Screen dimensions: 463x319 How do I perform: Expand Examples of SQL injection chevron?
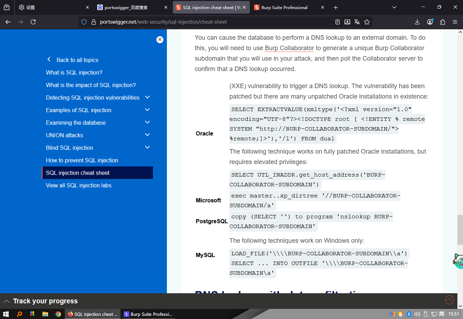tap(147, 110)
